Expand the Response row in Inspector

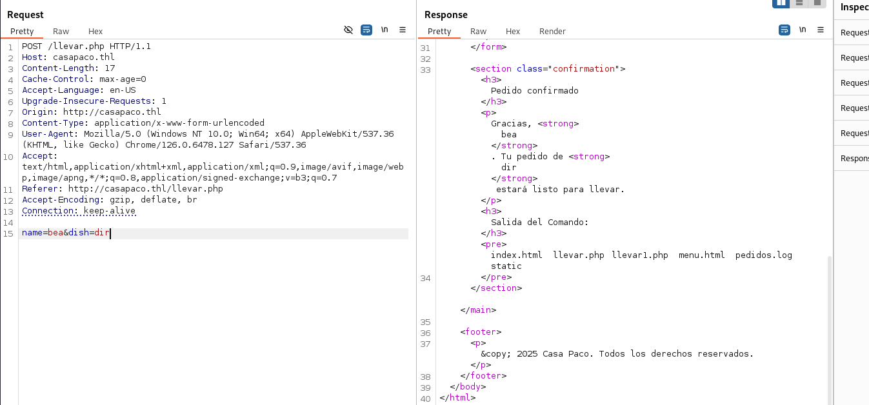point(854,158)
